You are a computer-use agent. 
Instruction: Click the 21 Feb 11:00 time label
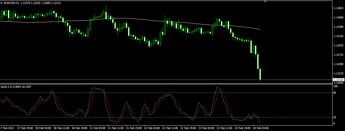point(116,128)
